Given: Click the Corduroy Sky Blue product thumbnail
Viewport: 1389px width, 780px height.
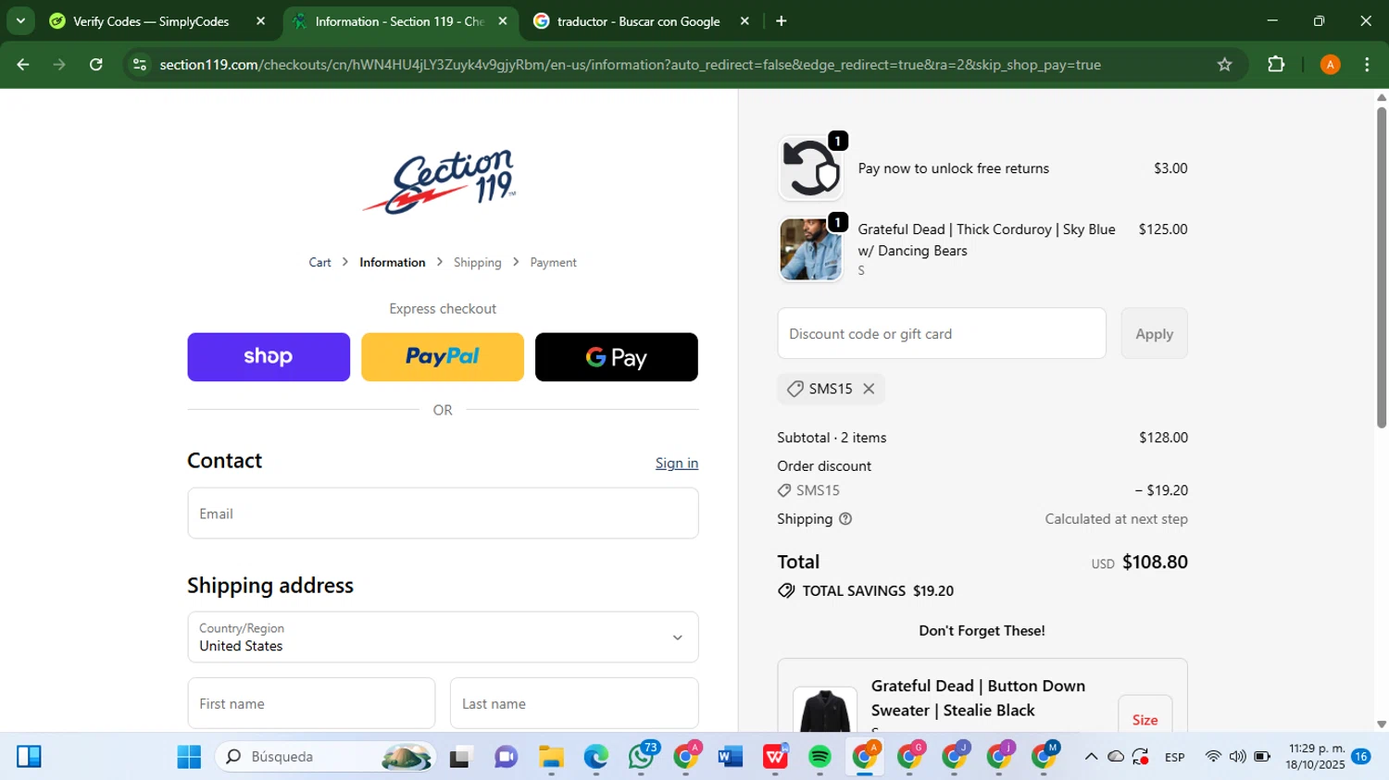Looking at the screenshot, I should coord(811,250).
